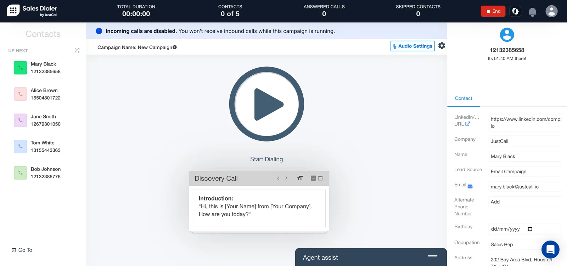Edit the Address field 202 Bay Area Blvd

(524, 261)
